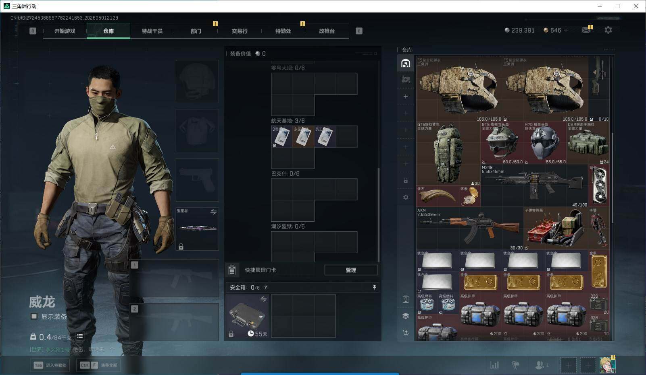Click the empty body armor slot
646x375 pixels.
pyautogui.click(x=197, y=130)
